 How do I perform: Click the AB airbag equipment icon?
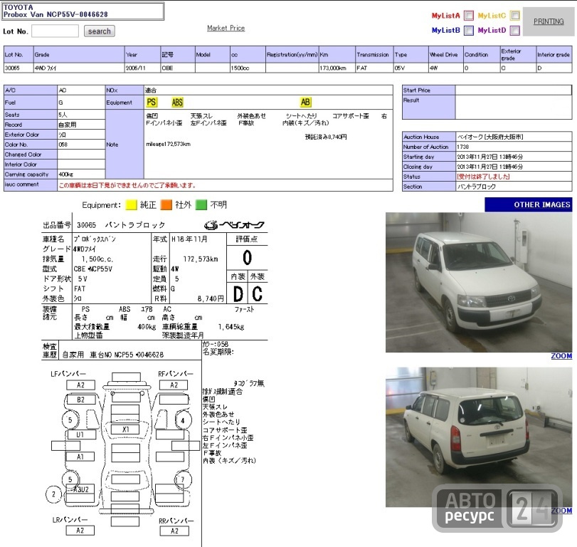click(305, 102)
